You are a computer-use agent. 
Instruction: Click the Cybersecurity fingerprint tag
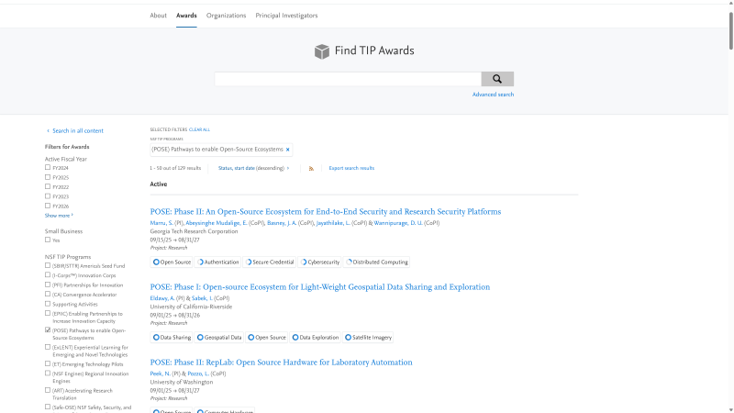pos(321,262)
